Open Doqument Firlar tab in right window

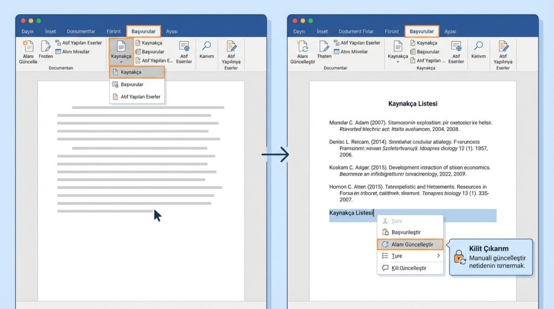tap(356, 31)
